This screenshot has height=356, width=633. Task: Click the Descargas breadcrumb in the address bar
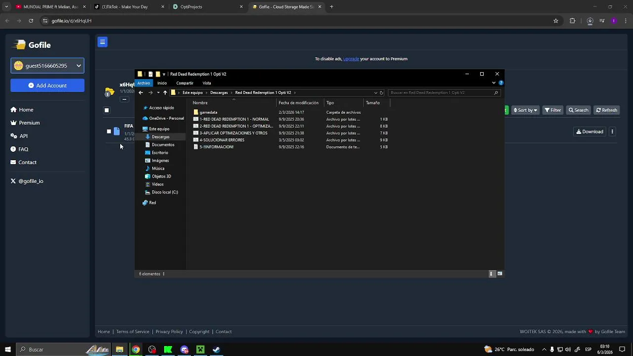pyautogui.click(x=219, y=92)
